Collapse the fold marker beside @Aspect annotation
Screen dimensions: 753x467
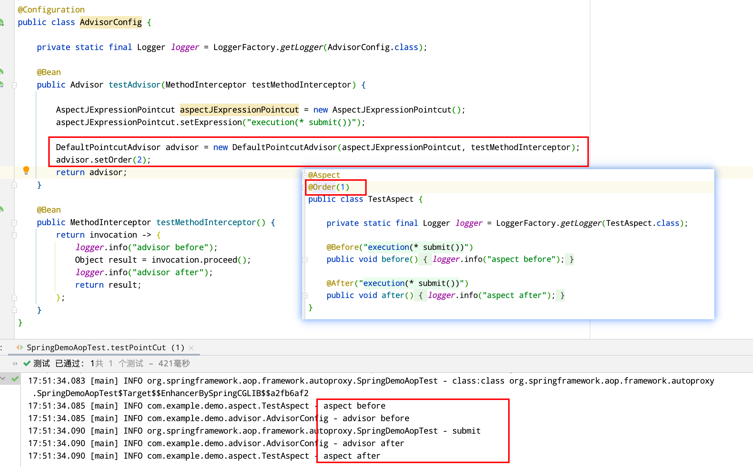click(x=305, y=175)
